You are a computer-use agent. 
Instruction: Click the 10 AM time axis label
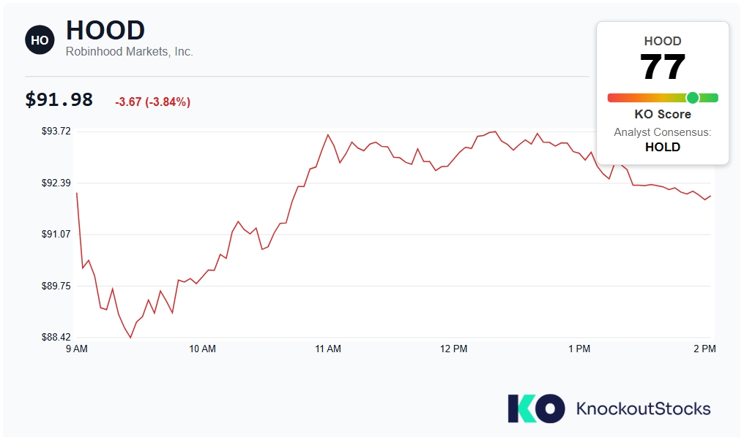coord(202,349)
